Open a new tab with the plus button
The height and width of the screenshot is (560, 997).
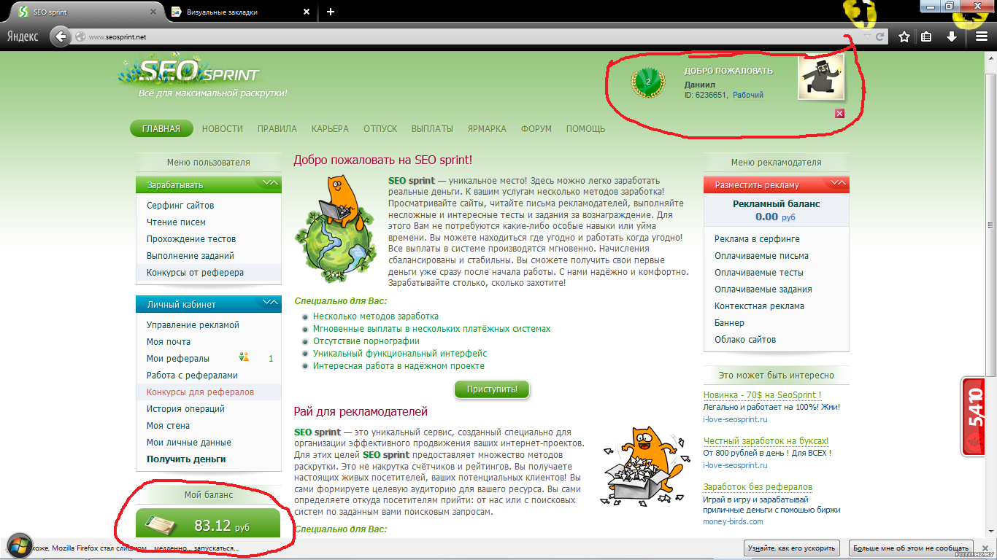(331, 12)
